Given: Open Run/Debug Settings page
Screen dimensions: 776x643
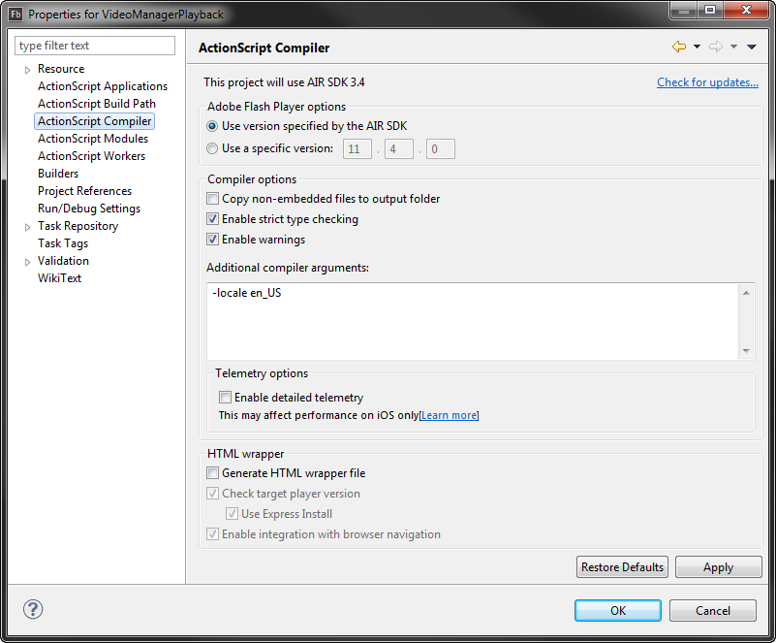Looking at the screenshot, I should point(89,209).
